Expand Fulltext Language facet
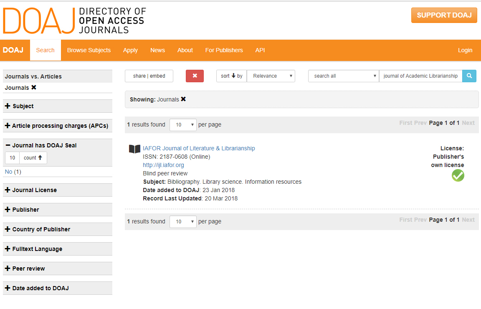 [57, 249]
